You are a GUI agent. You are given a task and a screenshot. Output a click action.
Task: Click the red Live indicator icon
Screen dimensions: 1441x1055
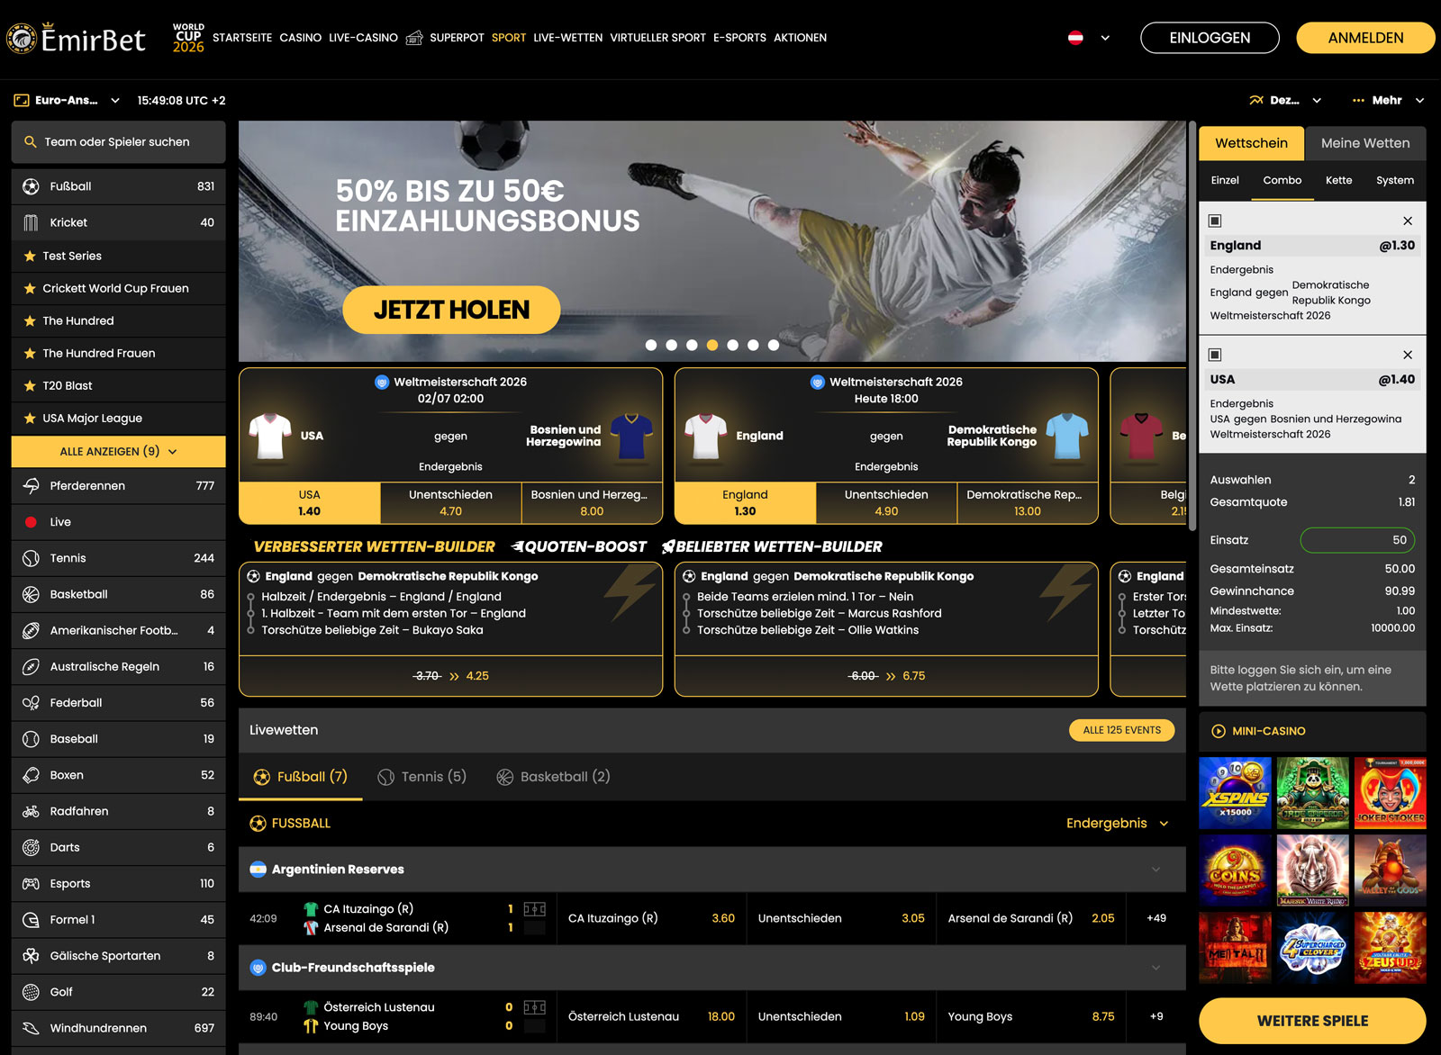tap(31, 522)
